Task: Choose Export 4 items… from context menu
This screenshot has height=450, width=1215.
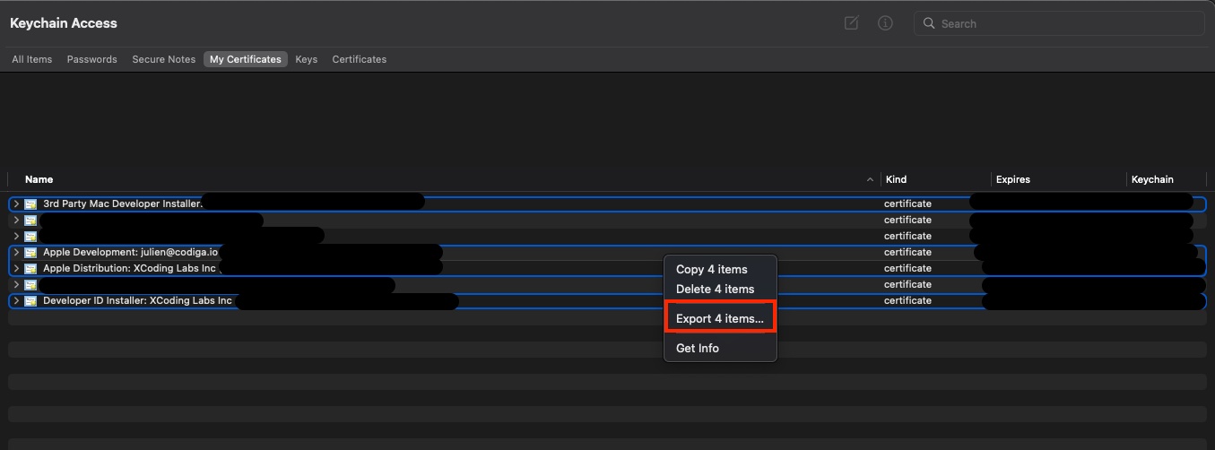Action: click(x=720, y=318)
